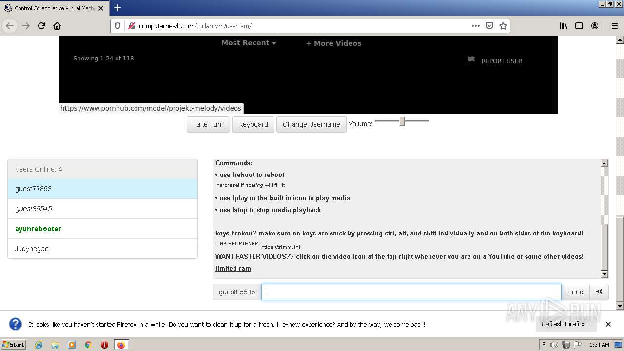Viewport: 624px width, 351px height.
Task: Open the media player taskbar icon
Action: click(72, 345)
